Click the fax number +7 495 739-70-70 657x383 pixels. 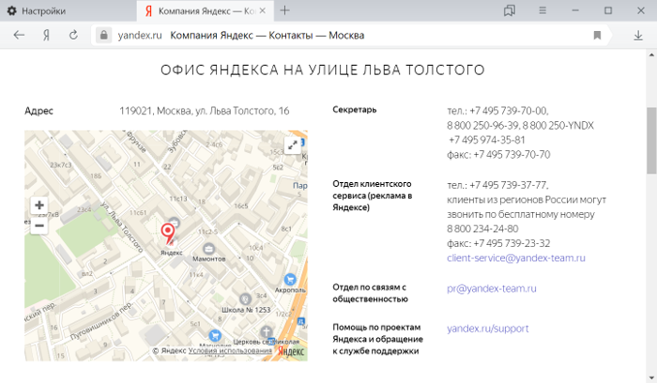pos(512,155)
